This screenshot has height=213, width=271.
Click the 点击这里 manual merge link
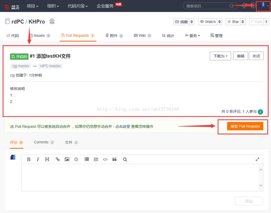click(x=123, y=127)
